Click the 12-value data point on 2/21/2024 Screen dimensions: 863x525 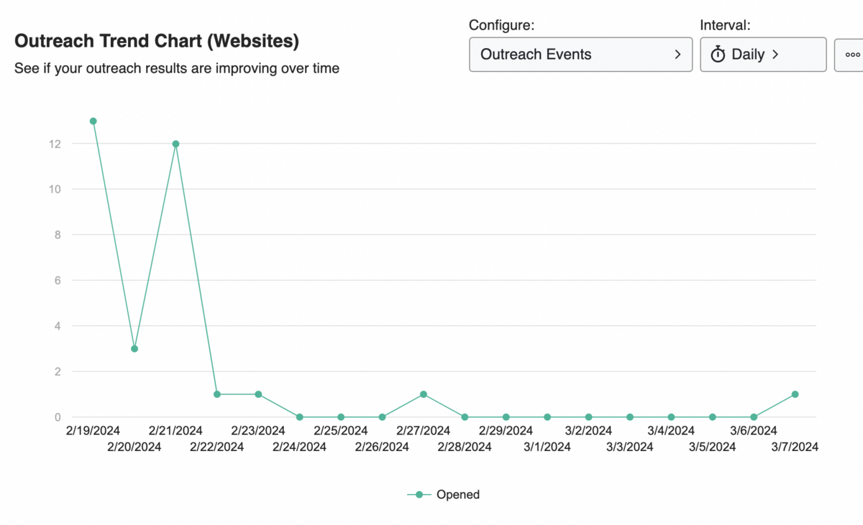point(175,144)
